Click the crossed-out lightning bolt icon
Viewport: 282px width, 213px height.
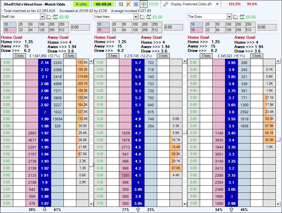click(128, 4)
